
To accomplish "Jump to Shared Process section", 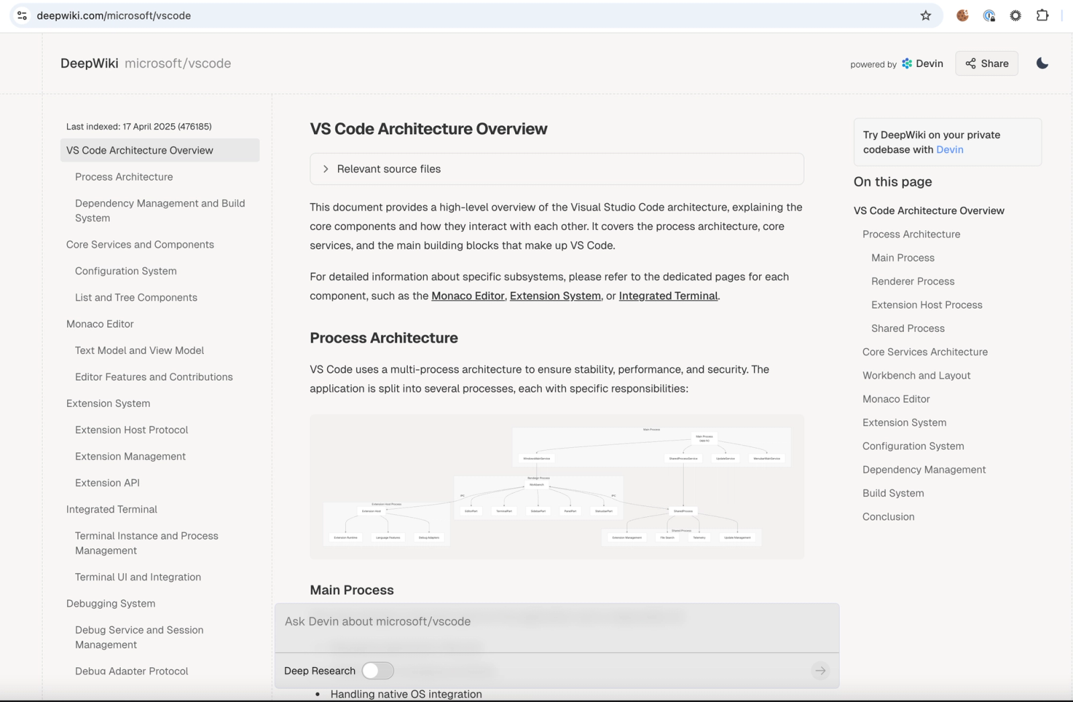I will 908,329.
